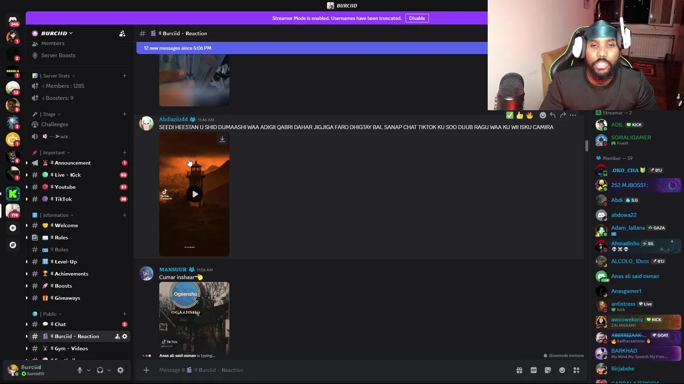Open the Youtube channel
684x384 pixels.
[x=78, y=187]
